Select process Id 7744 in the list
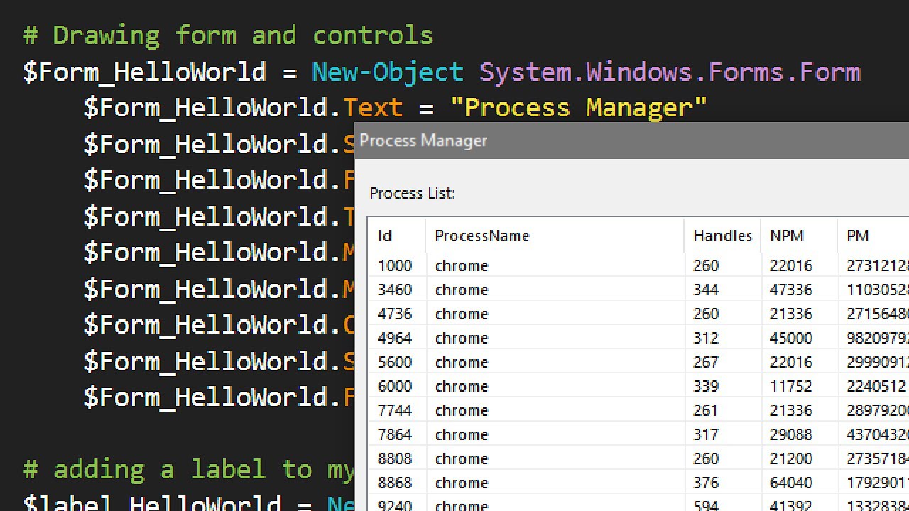The height and width of the screenshot is (511, 909). click(638, 410)
